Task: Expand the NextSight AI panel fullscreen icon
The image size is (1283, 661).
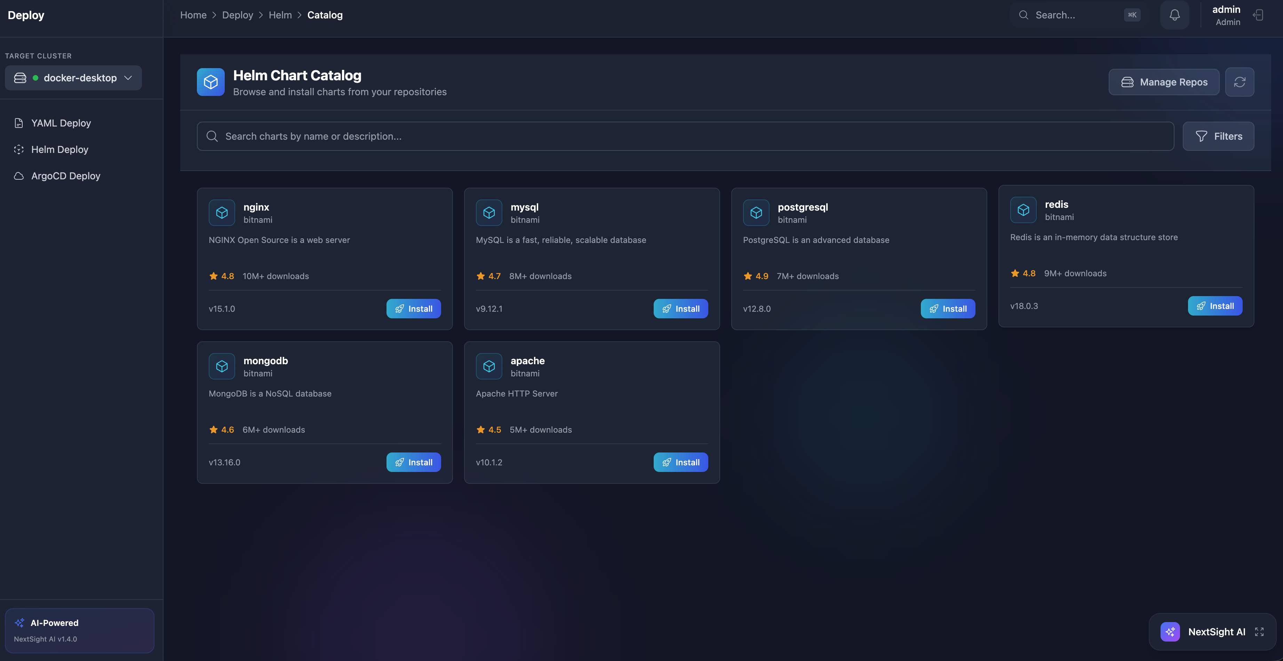Action: click(x=1259, y=632)
